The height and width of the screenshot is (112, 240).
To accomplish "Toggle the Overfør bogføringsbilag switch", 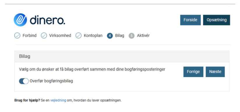I will [x=24, y=81].
